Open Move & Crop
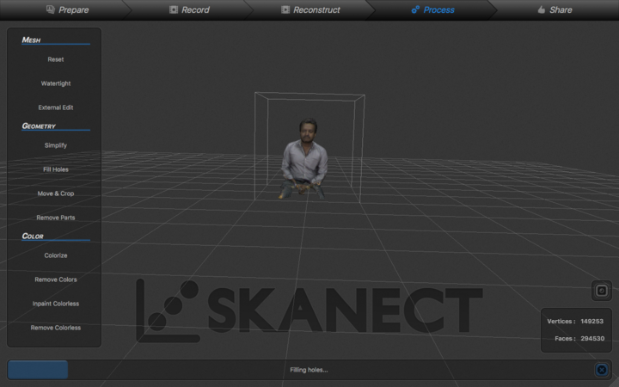This screenshot has width=619, height=387. point(56,193)
